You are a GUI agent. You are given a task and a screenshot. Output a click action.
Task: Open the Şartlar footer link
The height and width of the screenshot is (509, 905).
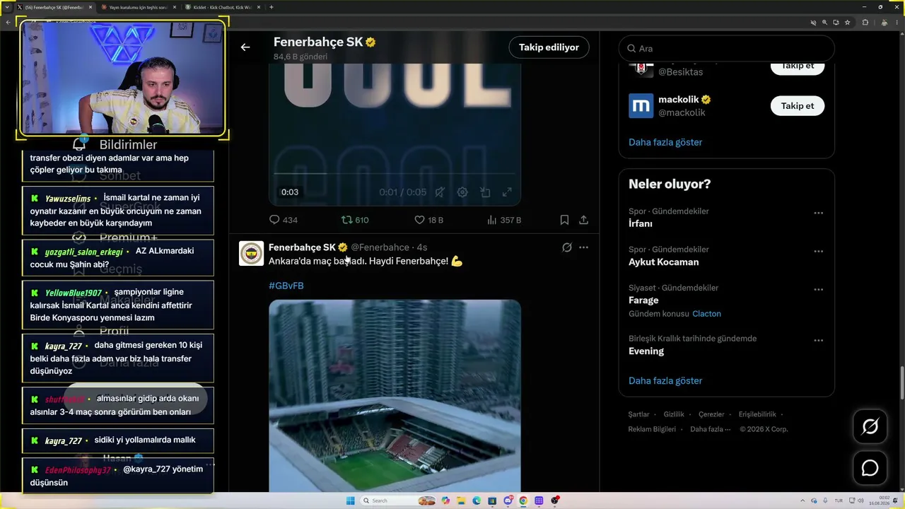pyautogui.click(x=638, y=414)
